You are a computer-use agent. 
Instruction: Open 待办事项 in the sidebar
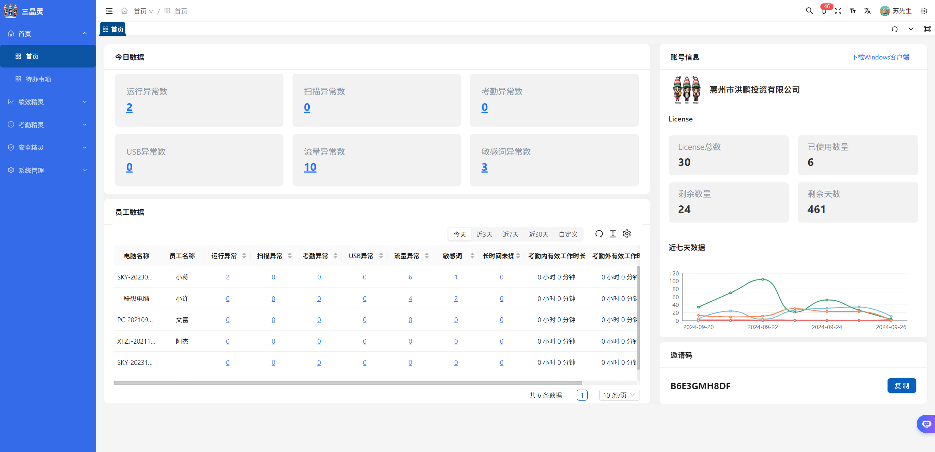tap(38, 79)
